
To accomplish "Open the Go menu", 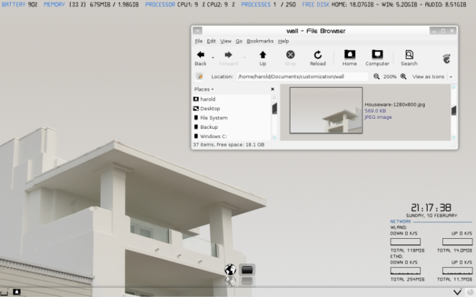I will [239, 41].
